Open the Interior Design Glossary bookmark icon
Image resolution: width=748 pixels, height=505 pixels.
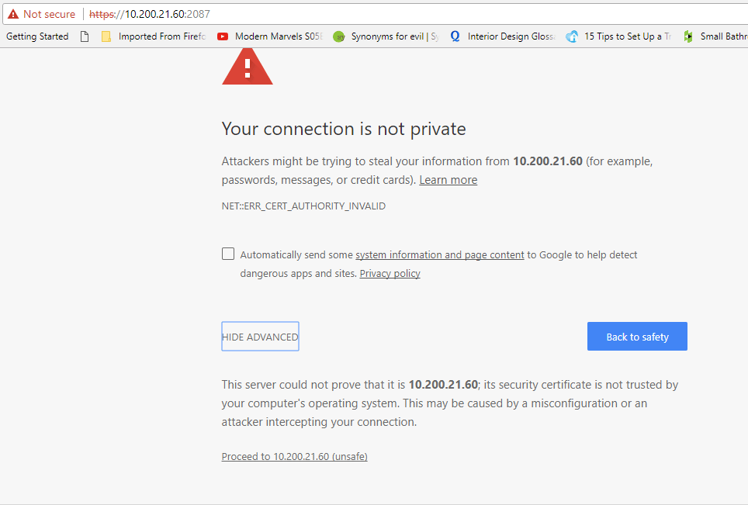coord(455,36)
